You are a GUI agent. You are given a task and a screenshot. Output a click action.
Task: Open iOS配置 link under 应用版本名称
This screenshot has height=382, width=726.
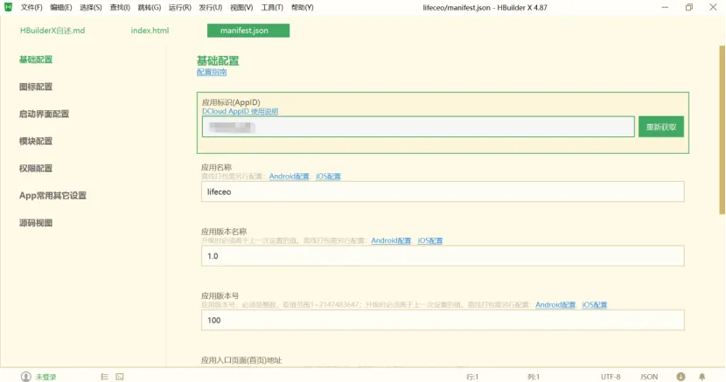point(430,240)
